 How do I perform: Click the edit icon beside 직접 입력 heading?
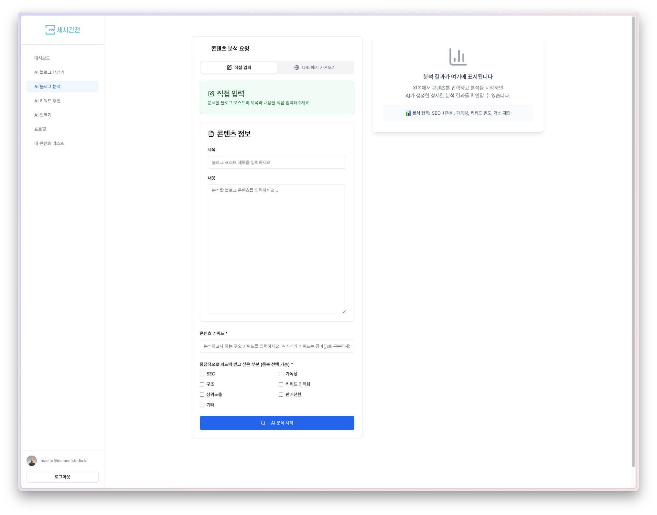211,94
